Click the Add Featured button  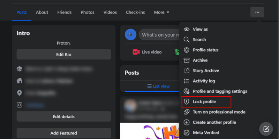point(64,133)
